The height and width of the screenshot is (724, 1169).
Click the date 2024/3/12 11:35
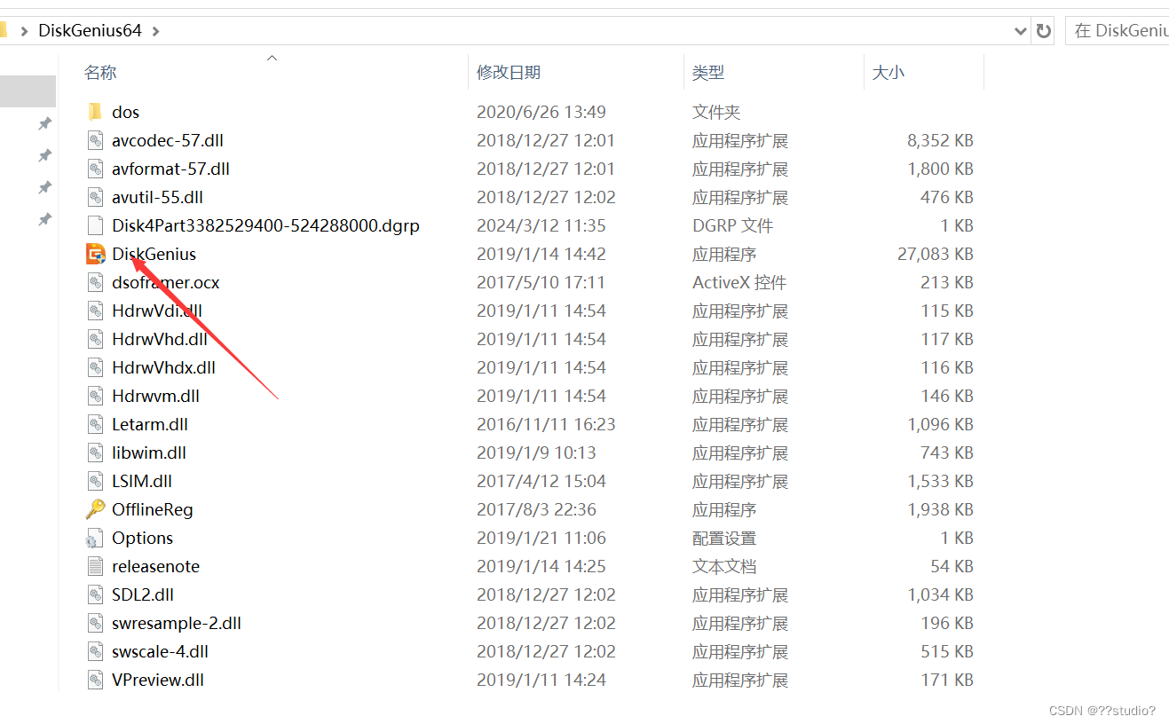point(541,225)
